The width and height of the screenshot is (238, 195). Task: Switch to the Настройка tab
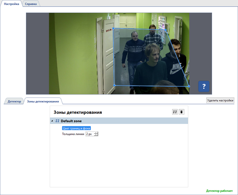click(x=12, y=4)
